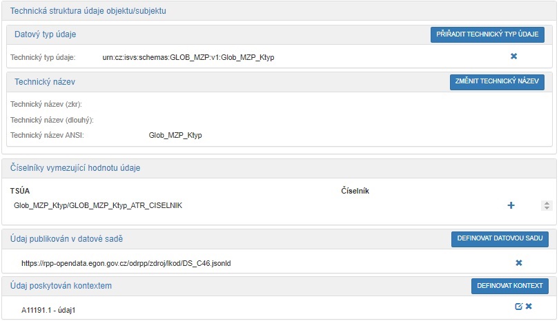559x321 pixels.
Task: Remove the assigned Technický typ údaje
Action: (x=513, y=56)
